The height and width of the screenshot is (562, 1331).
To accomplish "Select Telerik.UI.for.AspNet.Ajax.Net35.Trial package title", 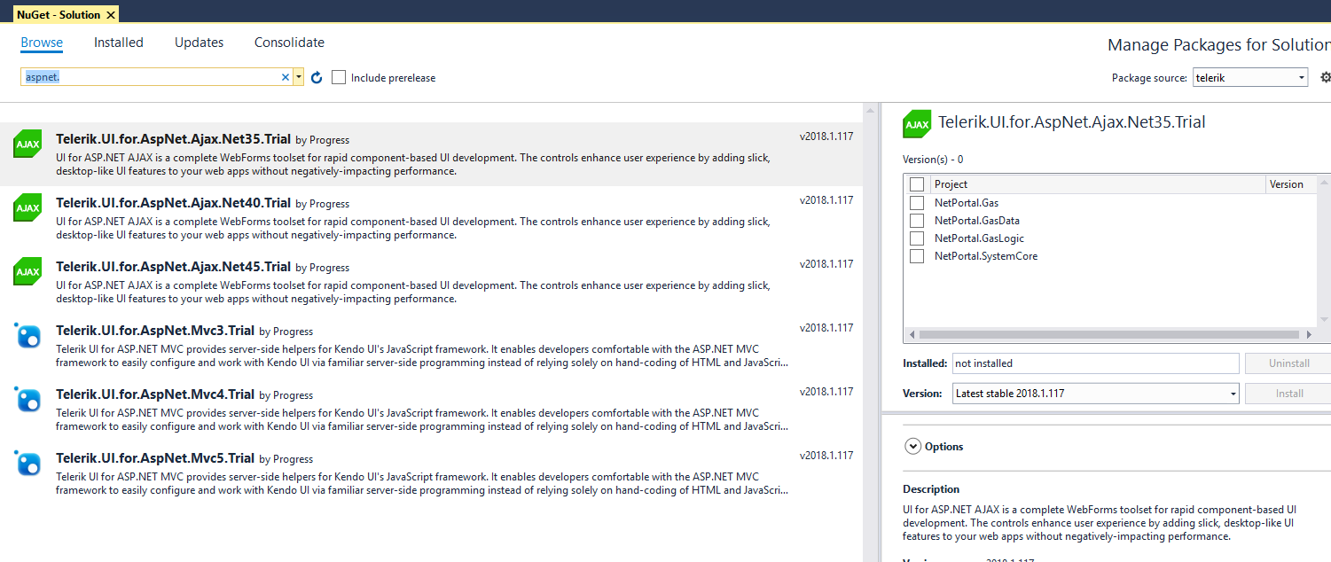I will click(173, 138).
